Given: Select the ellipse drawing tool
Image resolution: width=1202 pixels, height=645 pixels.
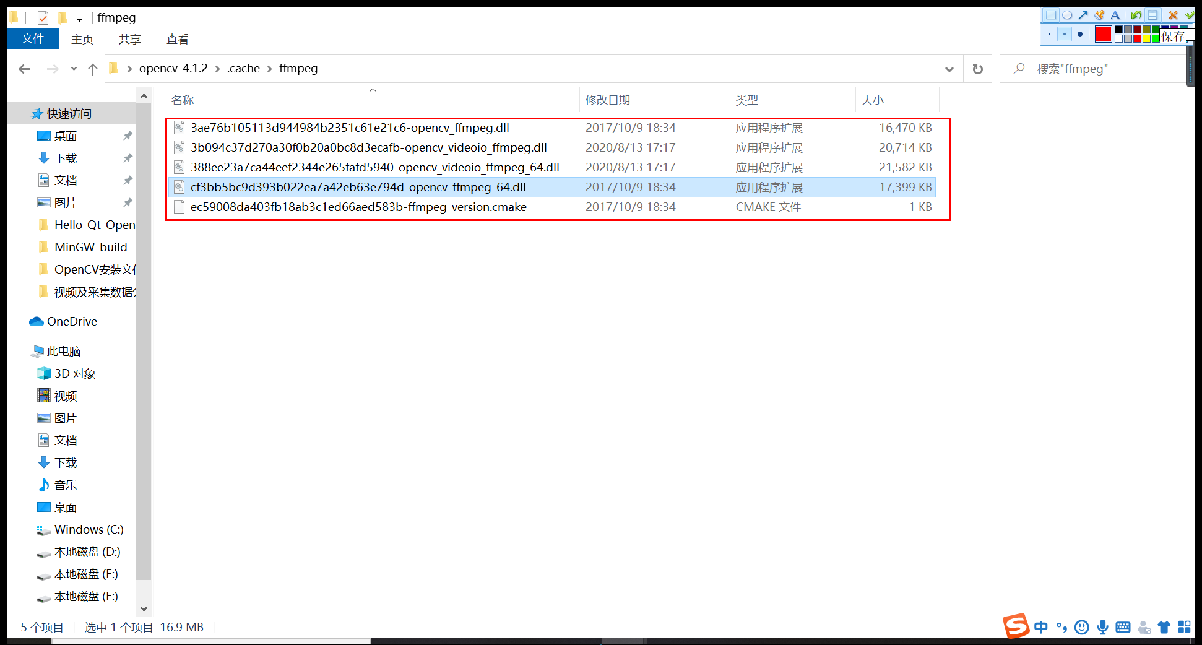Looking at the screenshot, I should (1067, 15).
